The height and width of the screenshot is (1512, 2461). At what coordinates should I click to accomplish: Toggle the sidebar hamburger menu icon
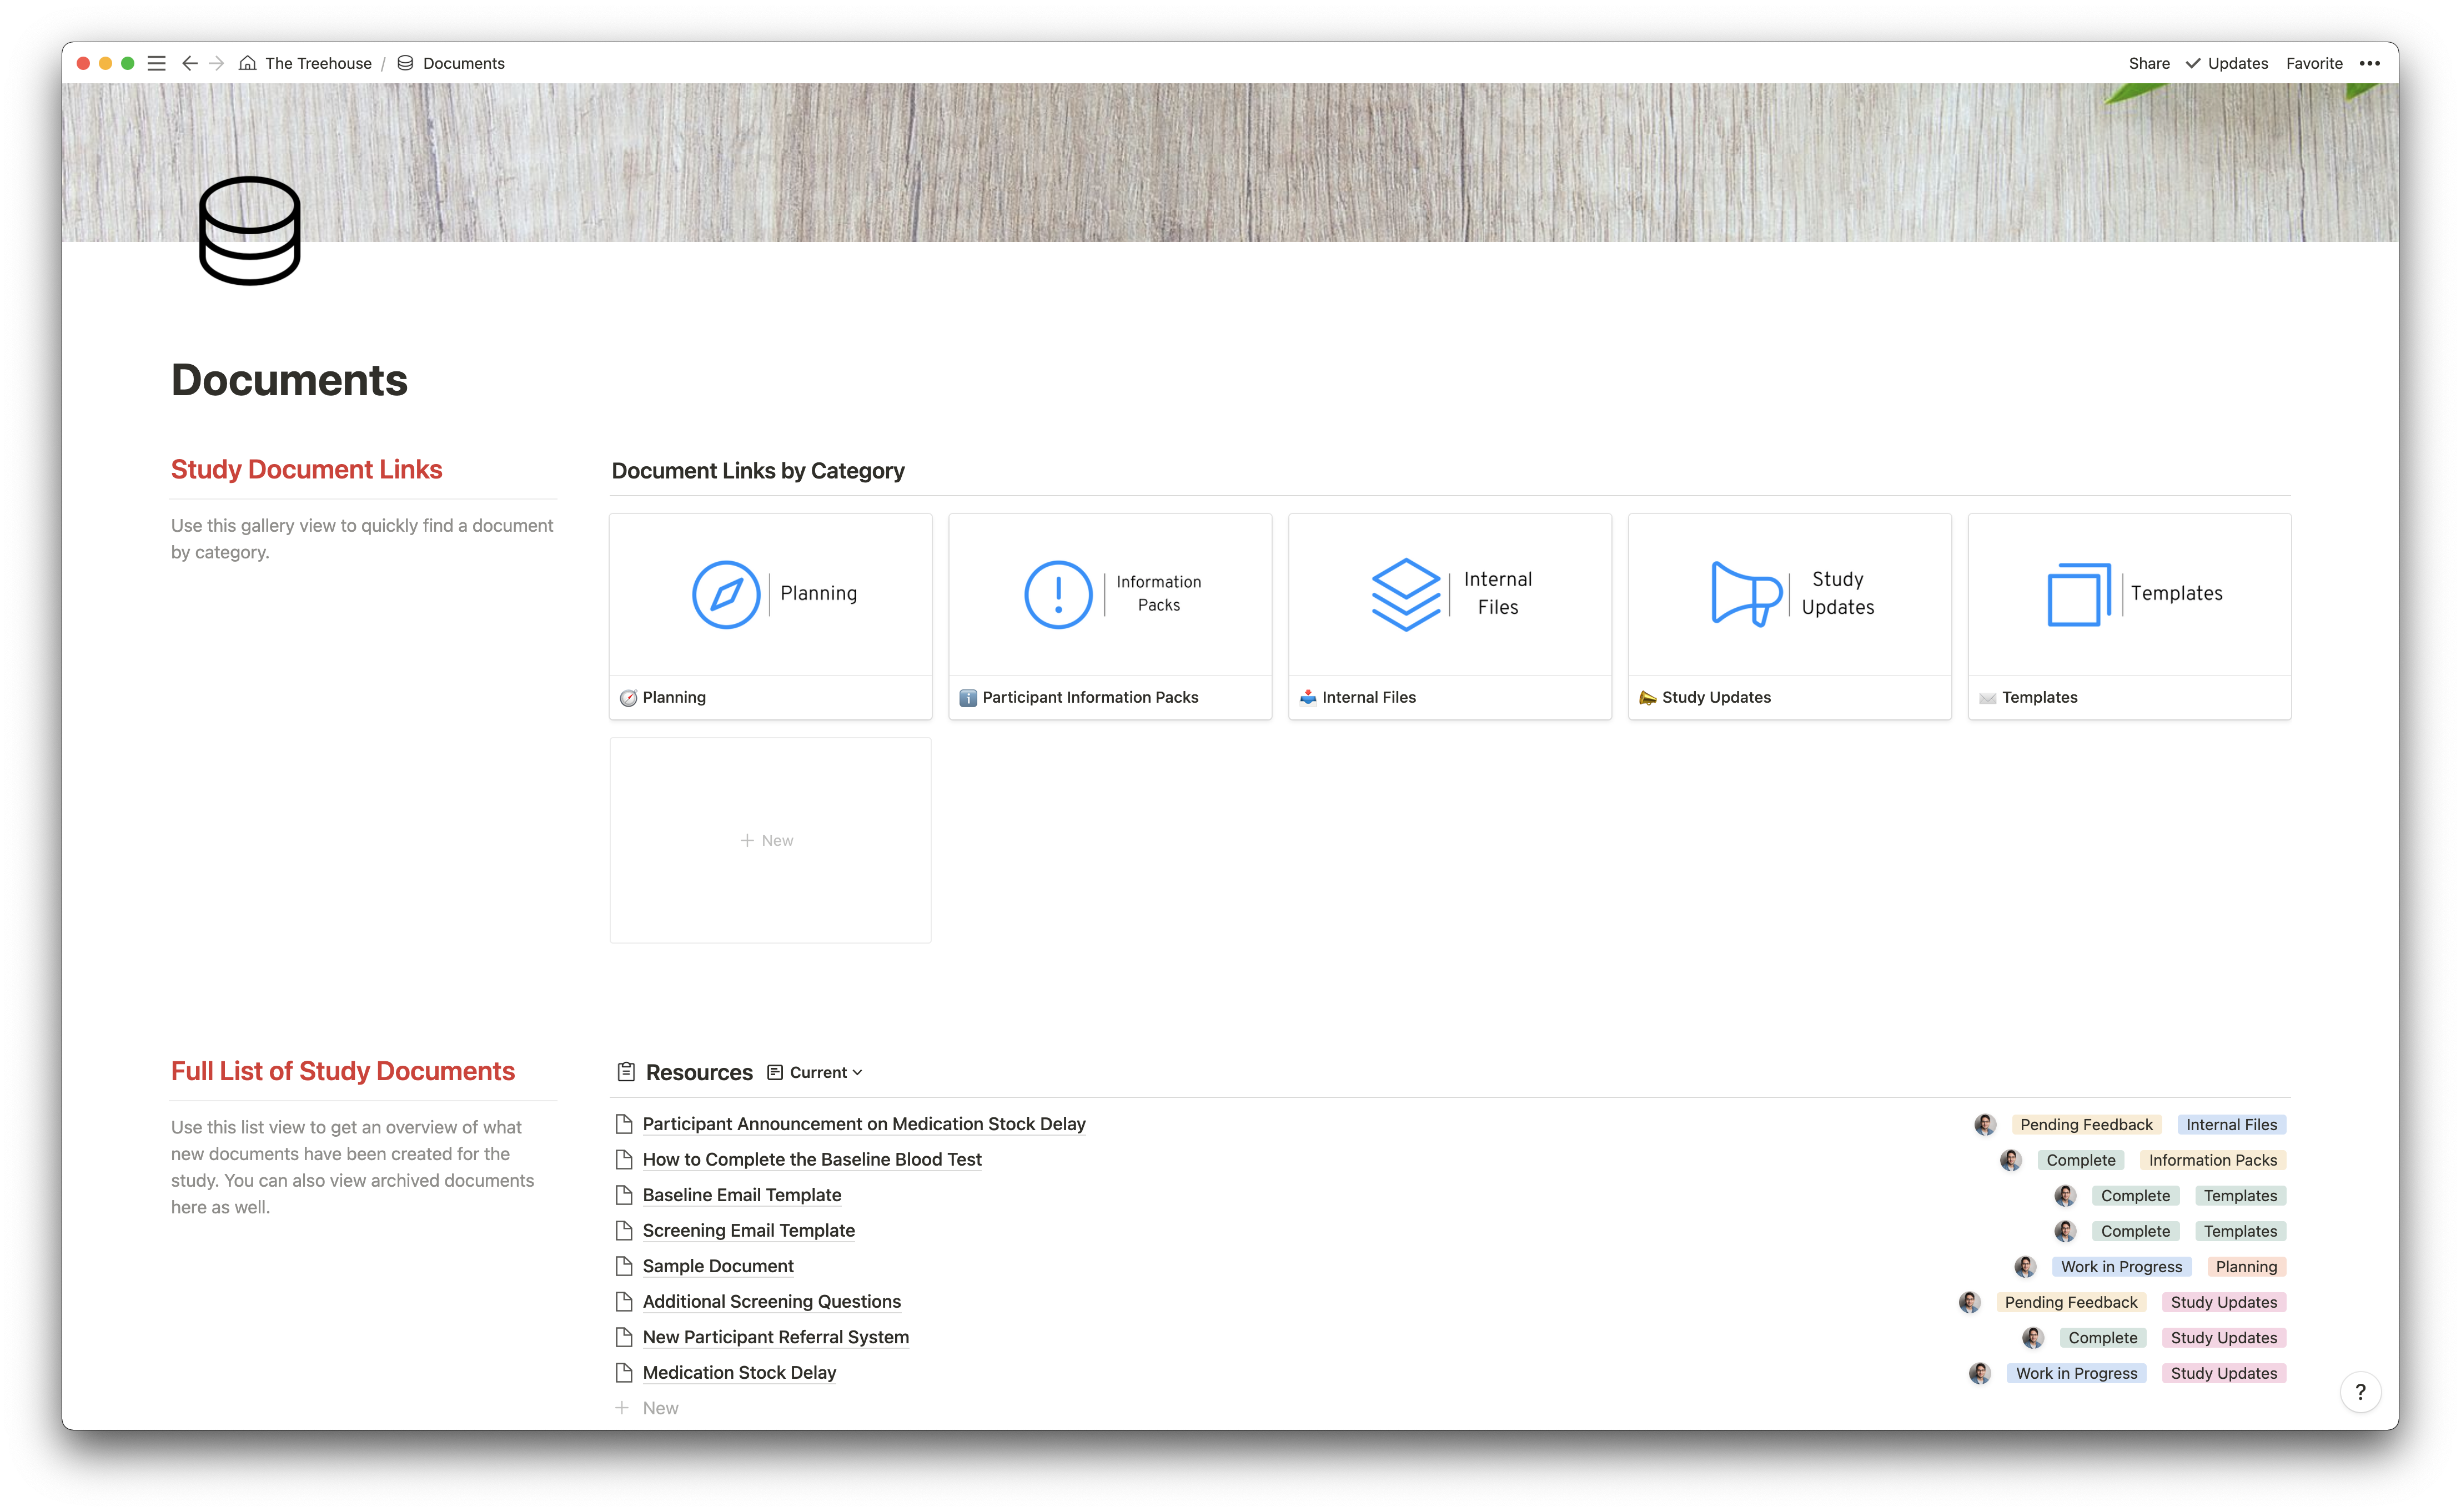tap(156, 63)
